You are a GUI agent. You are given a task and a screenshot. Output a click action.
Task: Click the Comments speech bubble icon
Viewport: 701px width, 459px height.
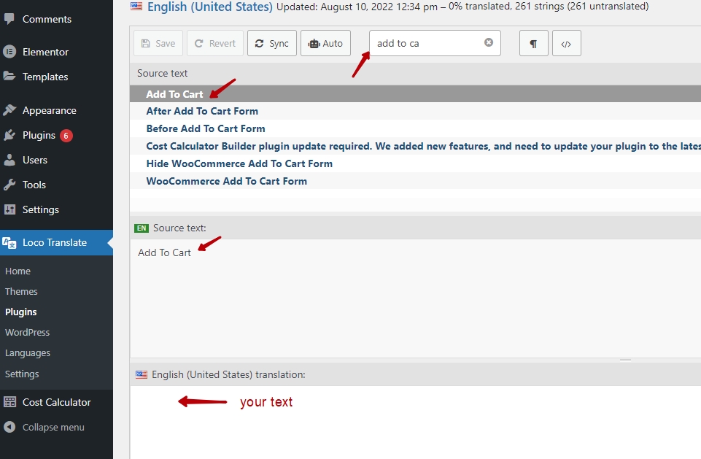point(9,19)
